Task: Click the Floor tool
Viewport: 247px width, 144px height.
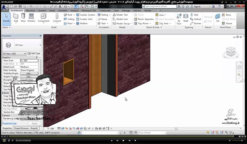Action: click(68, 23)
